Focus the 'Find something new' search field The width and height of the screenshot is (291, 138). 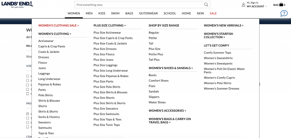pos(142,5)
